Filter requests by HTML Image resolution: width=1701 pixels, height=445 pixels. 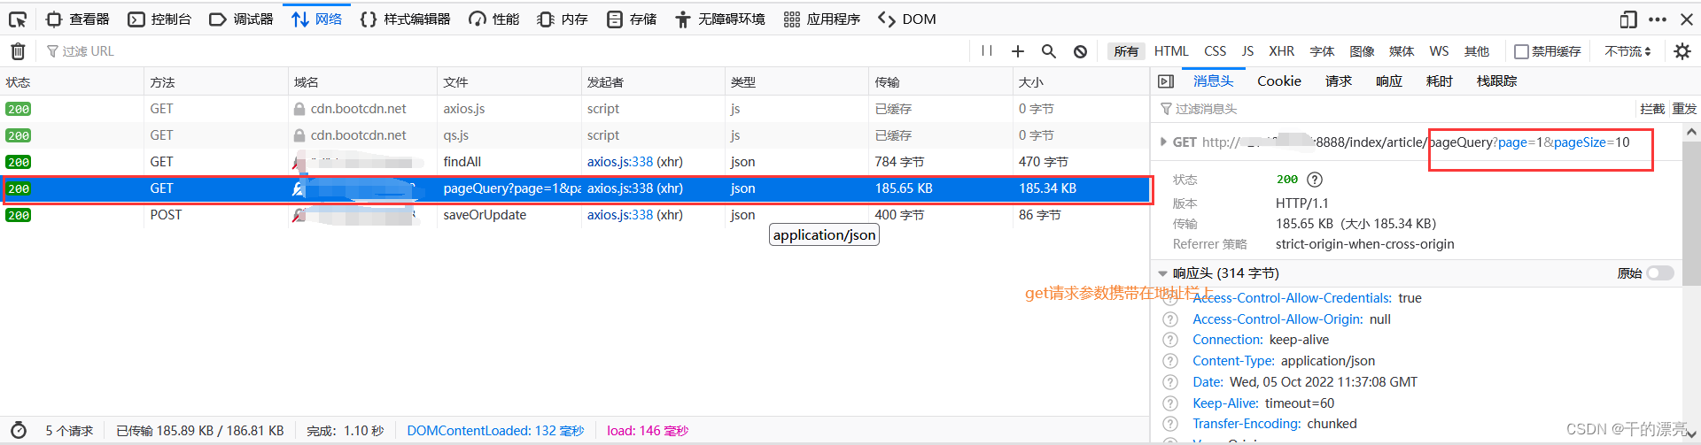pos(1171,51)
